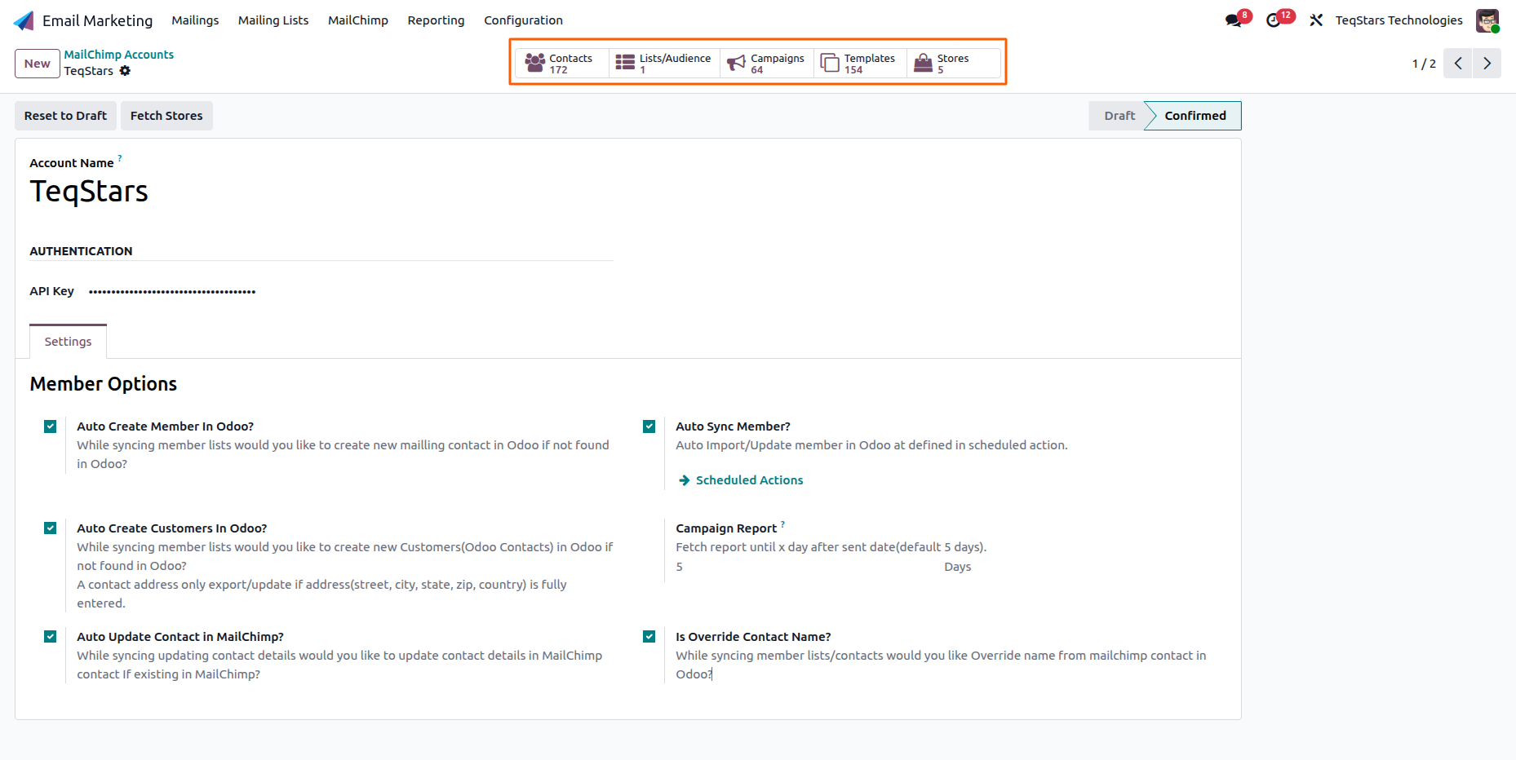Toggle Auto Sync Member checkbox
Viewport: 1516px width, 760px height.
[x=649, y=426]
